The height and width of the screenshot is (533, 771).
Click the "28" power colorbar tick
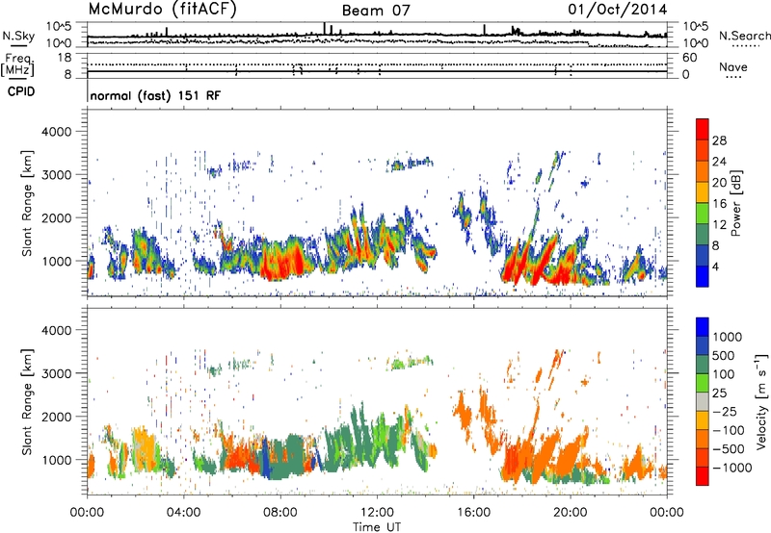[x=719, y=140]
